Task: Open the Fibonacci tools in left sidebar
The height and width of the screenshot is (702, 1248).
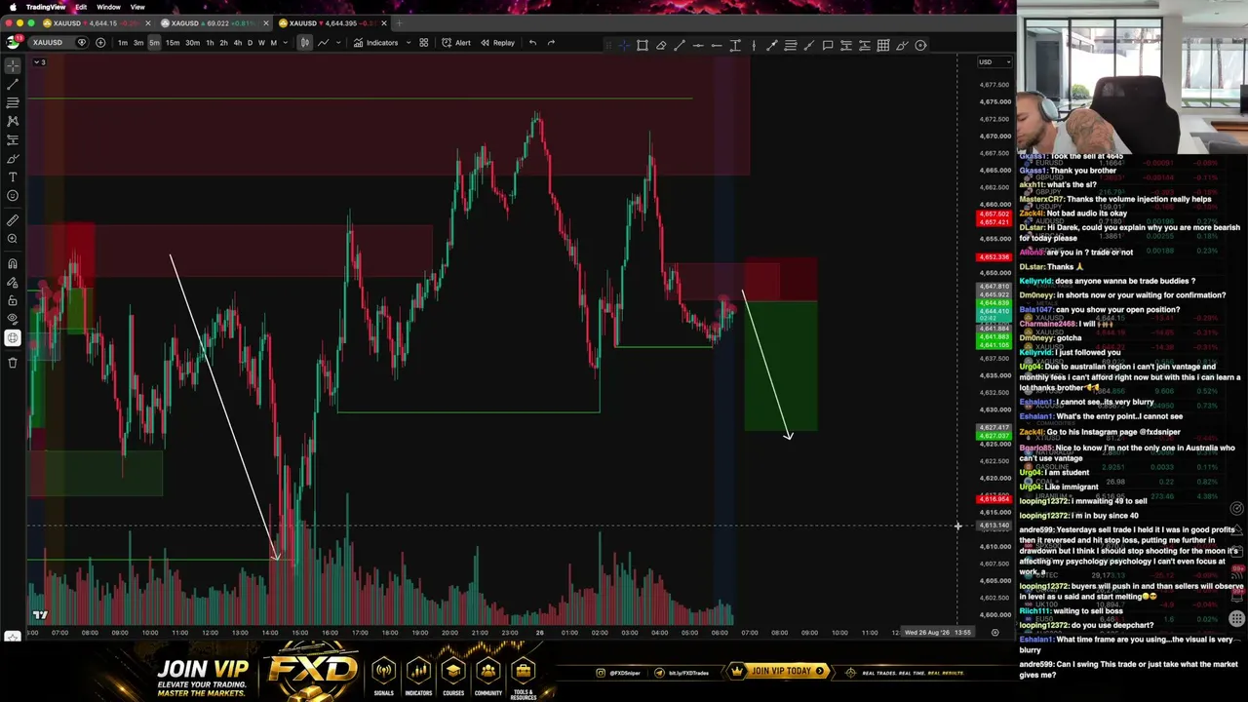Action: point(13,102)
